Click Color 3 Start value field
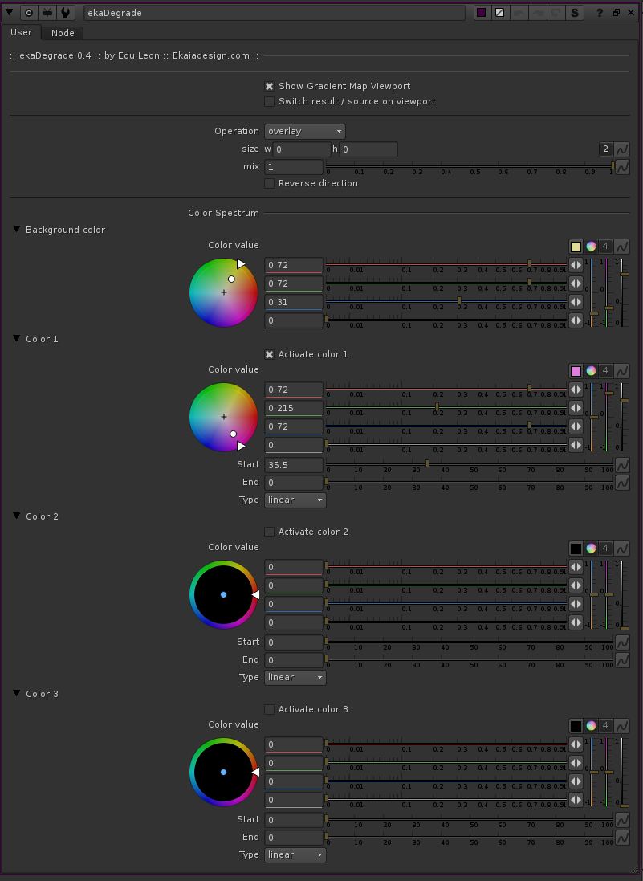 [x=294, y=820]
